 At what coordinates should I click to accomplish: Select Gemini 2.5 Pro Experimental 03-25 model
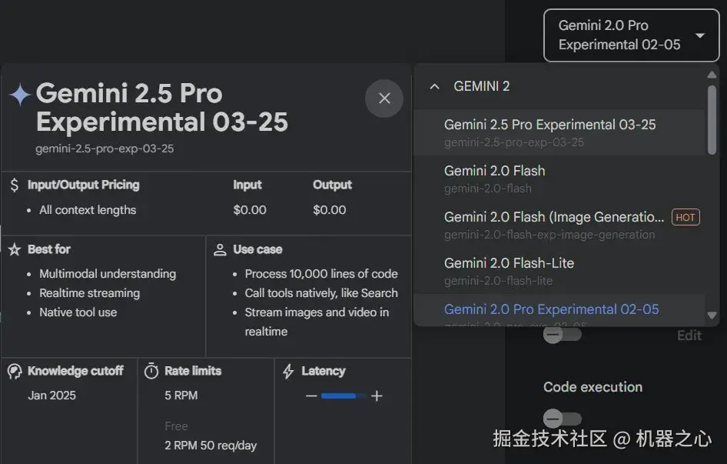pos(559,132)
